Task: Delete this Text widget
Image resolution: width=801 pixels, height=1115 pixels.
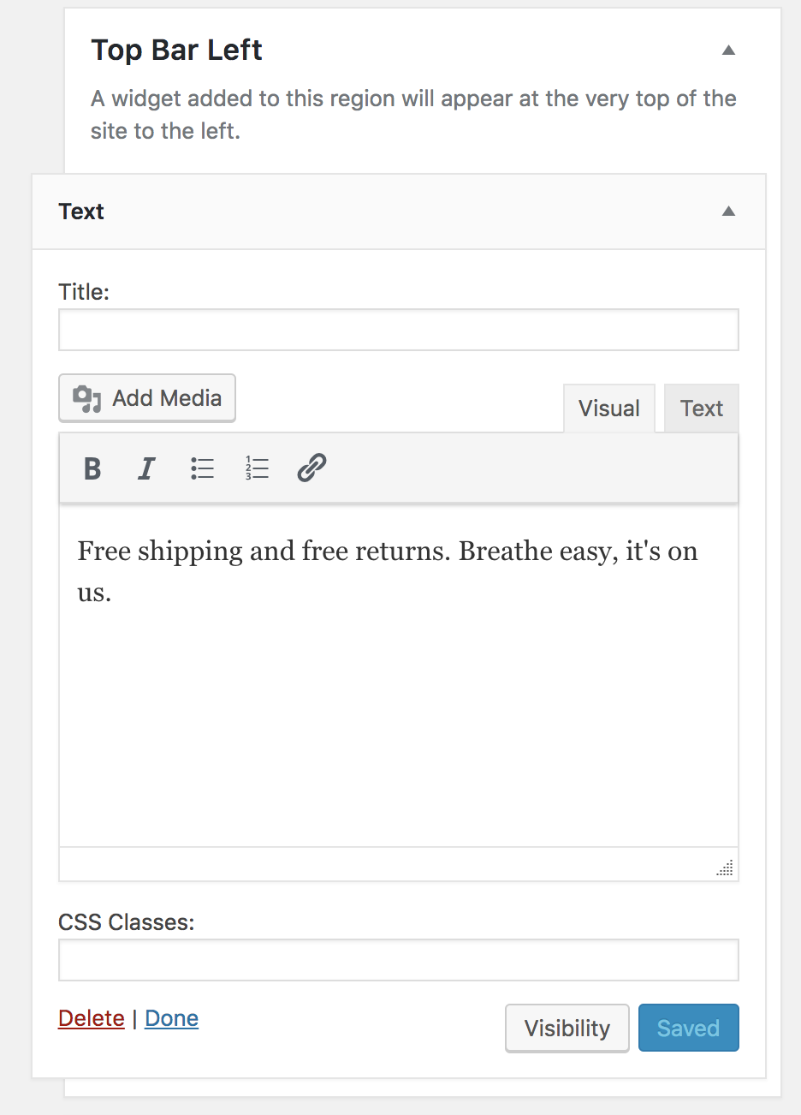Action: click(92, 1018)
